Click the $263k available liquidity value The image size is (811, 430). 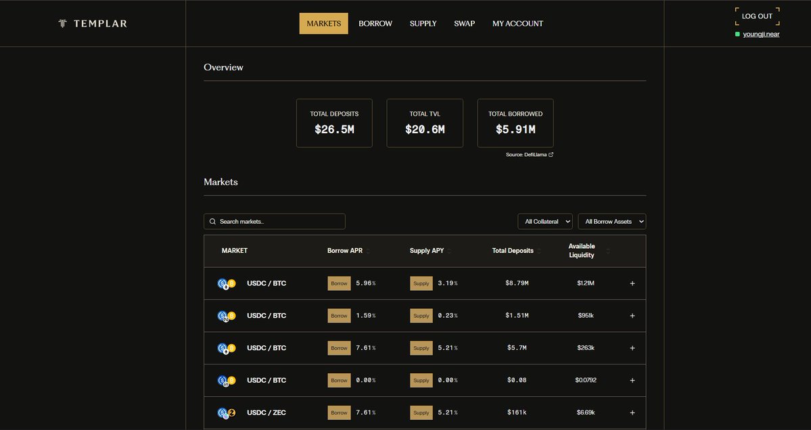point(586,348)
